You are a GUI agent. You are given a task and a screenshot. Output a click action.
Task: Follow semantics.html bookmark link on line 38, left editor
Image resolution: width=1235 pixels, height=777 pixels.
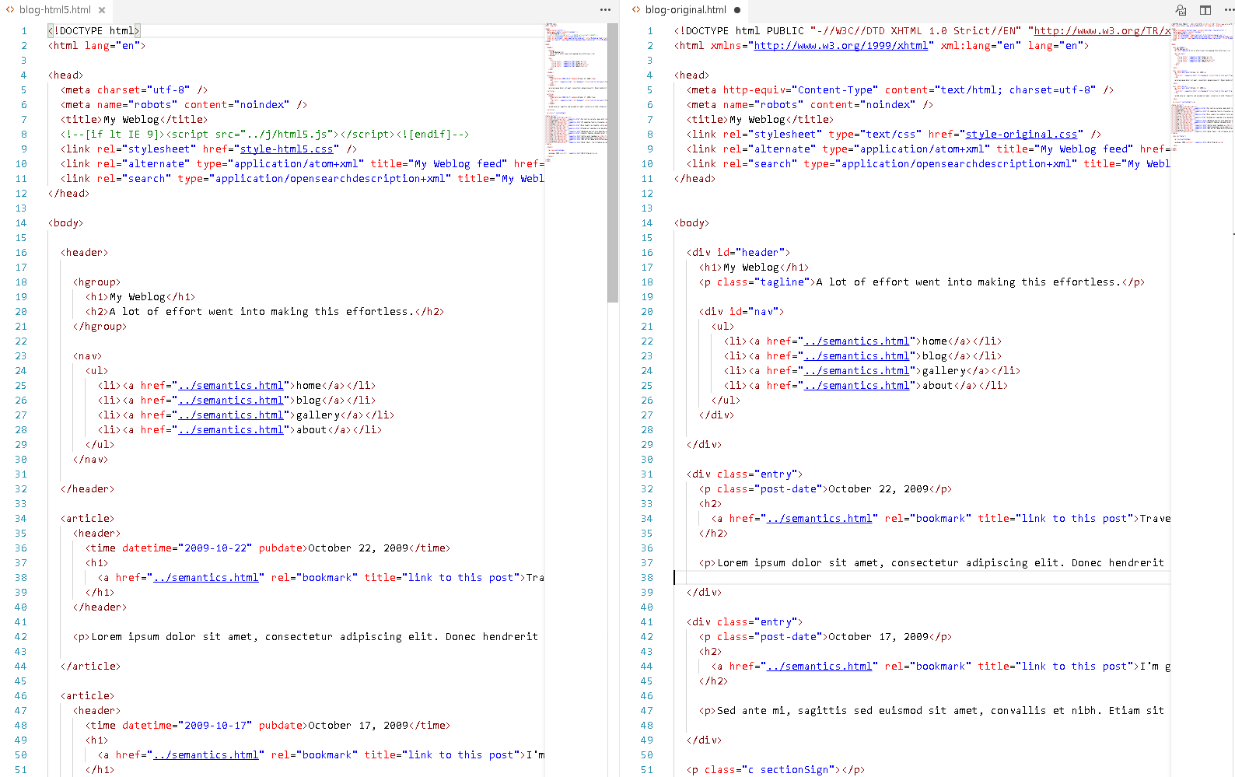205,577
